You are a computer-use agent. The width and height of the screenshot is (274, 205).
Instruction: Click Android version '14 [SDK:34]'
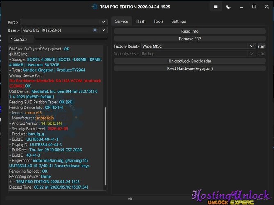[52, 123]
